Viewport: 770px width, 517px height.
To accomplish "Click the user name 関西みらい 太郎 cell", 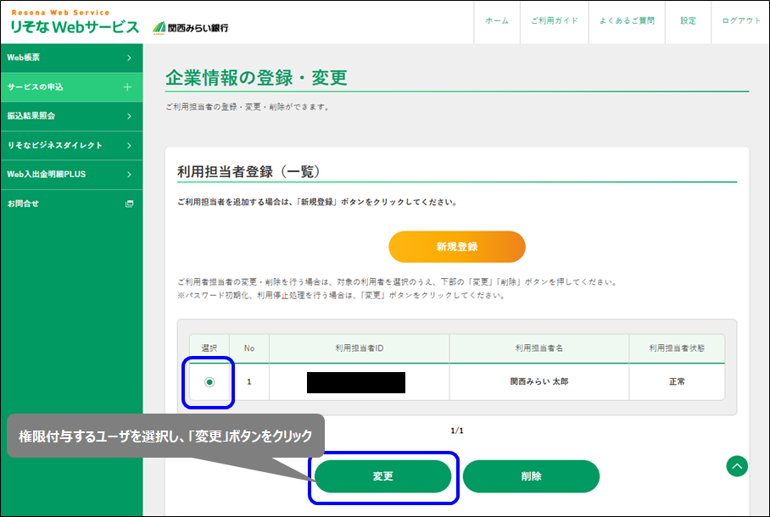I will [x=539, y=382].
